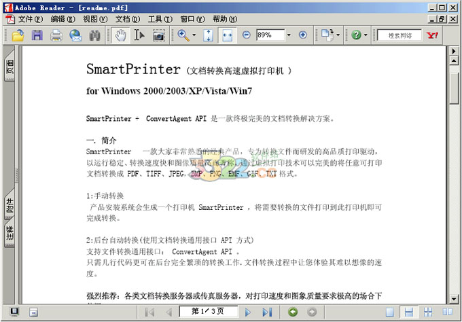Click the navigation pane divider handle
This screenshot has width=462, height=322.
(17, 175)
